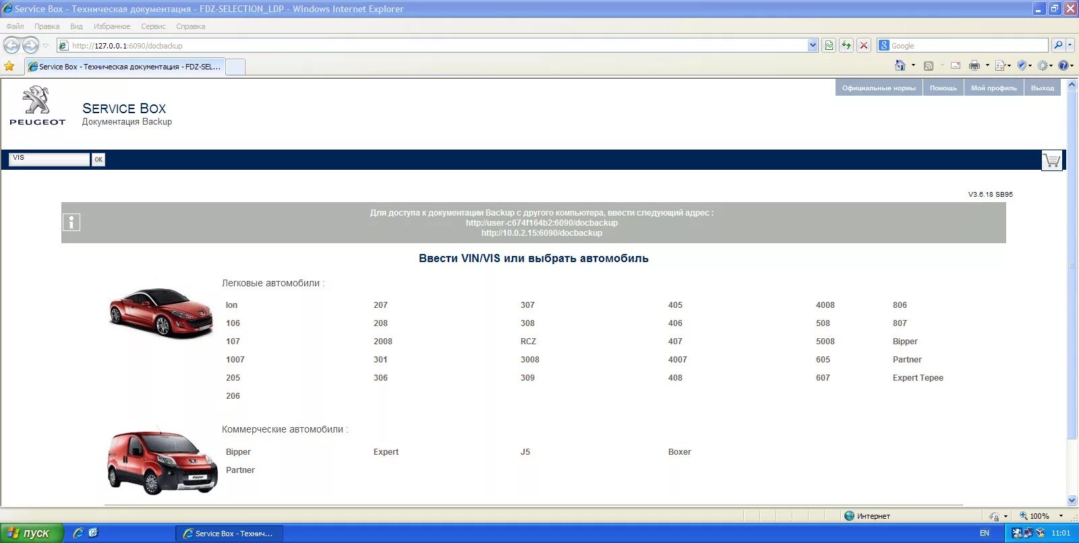Click the URL address bar
1079x543 pixels.
coord(438,45)
